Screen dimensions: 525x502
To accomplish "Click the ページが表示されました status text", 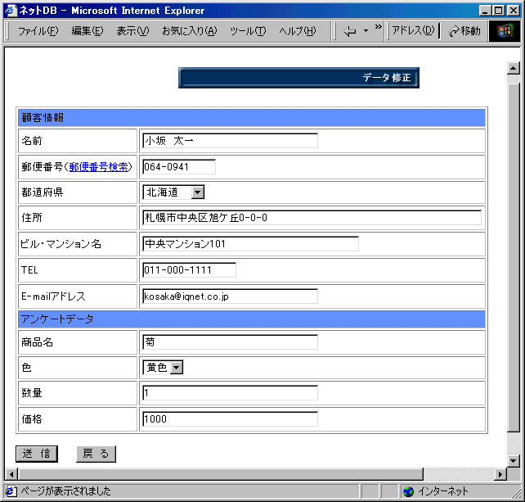I will (x=66, y=491).
